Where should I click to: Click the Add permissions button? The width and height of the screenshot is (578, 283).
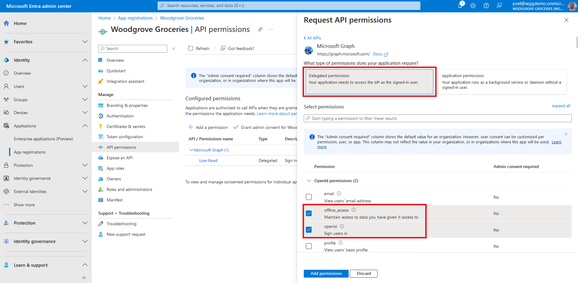(x=326, y=273)
